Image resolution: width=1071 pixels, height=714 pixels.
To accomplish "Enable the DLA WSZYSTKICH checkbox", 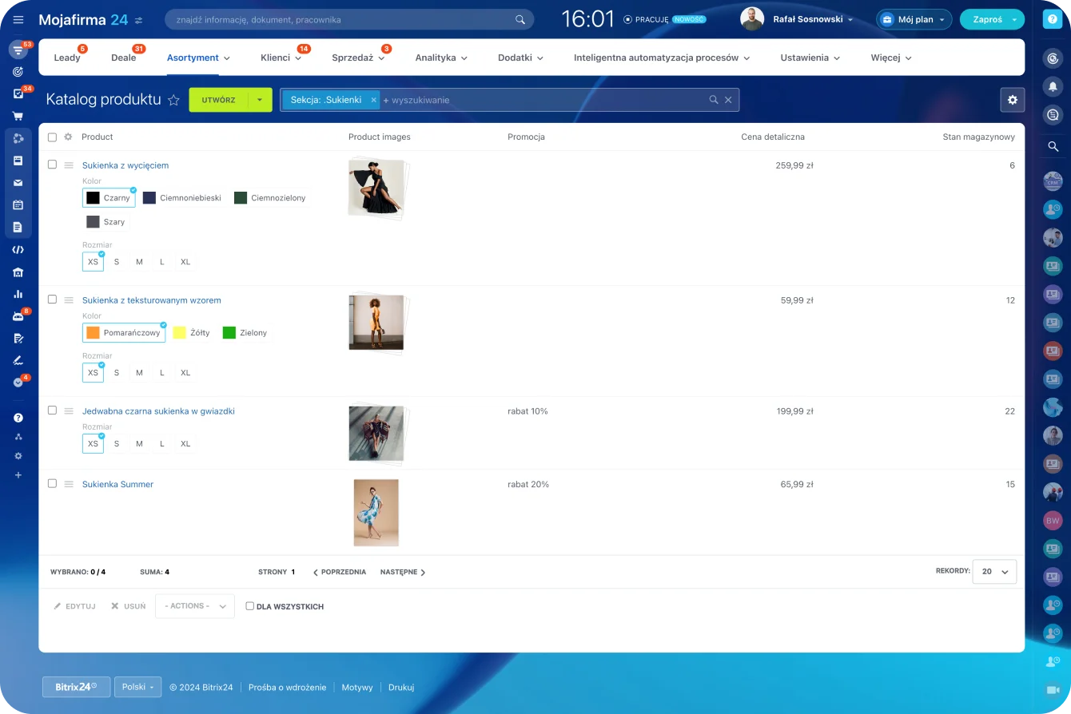I will pyautogui.click(x=249, y=606).
